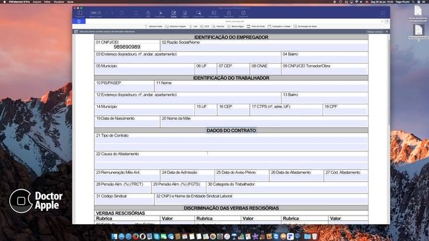
Task: Click Adicionar imagem tool
Action: point(176,27)
